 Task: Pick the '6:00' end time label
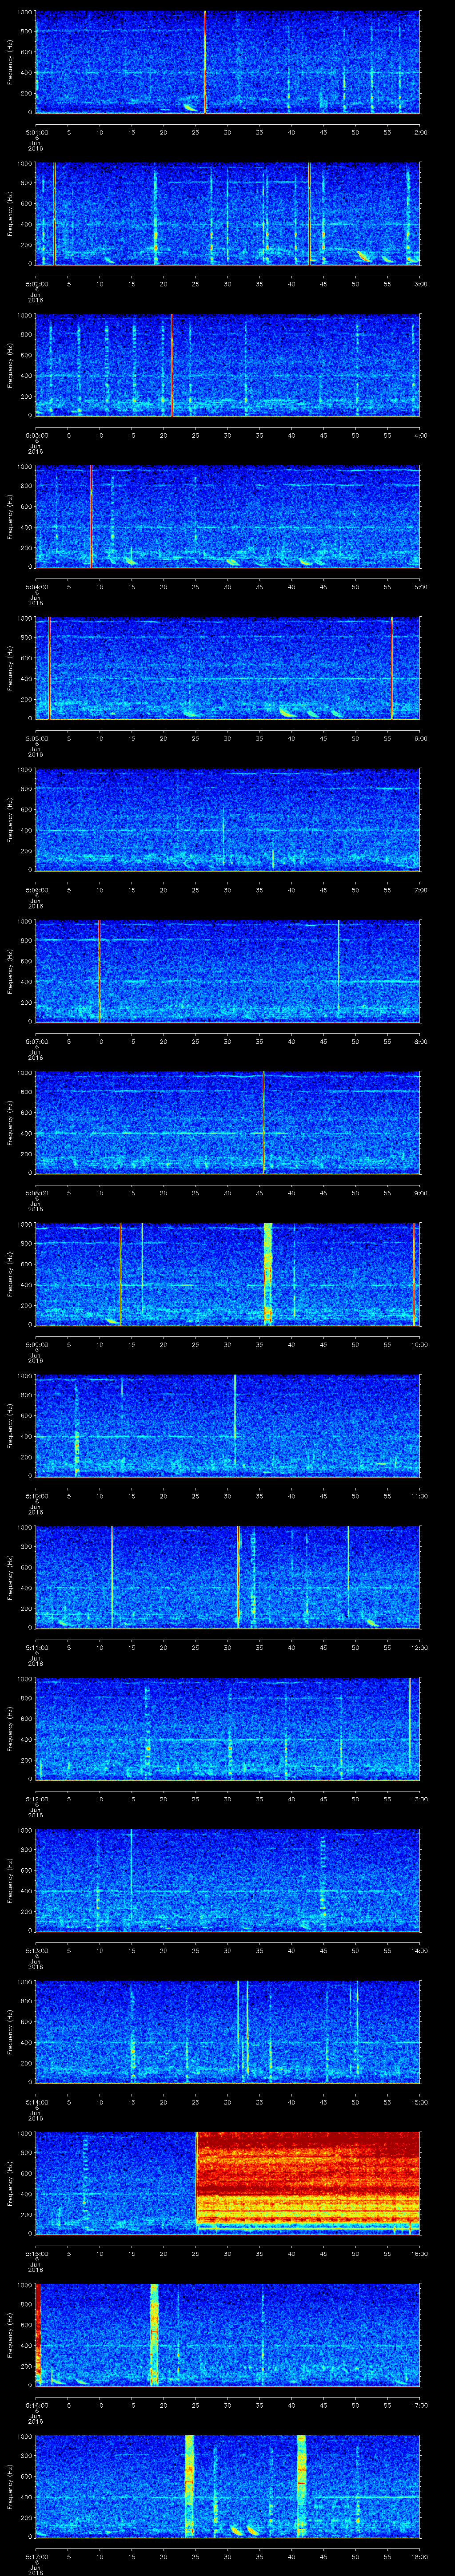(x=420, y=738)
